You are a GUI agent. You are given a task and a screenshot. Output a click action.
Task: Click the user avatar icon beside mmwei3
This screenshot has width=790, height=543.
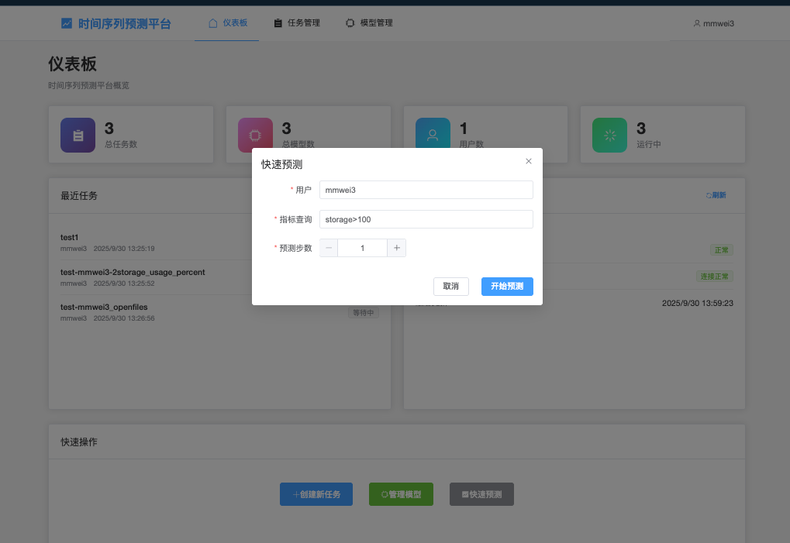697,23
